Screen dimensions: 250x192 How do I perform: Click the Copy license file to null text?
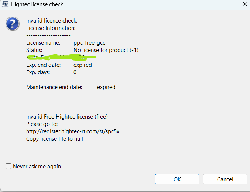[54, 139]
